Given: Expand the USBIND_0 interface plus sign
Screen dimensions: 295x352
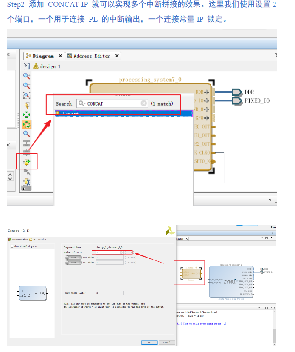Looking at the screenshot, I should (207, 109).
